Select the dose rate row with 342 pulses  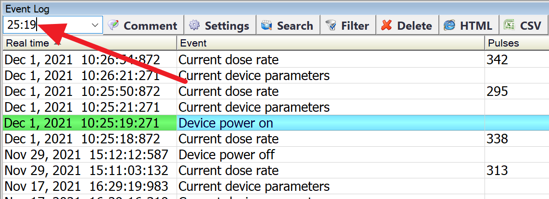click(276, 59)
